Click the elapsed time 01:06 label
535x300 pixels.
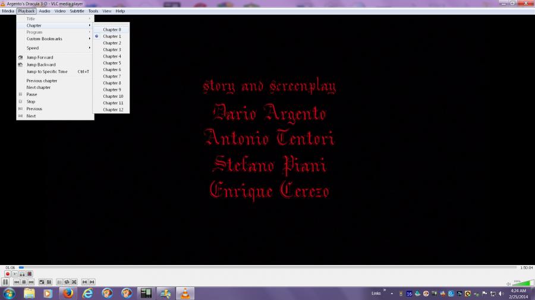pyautogui.click(x=10, y=267)
